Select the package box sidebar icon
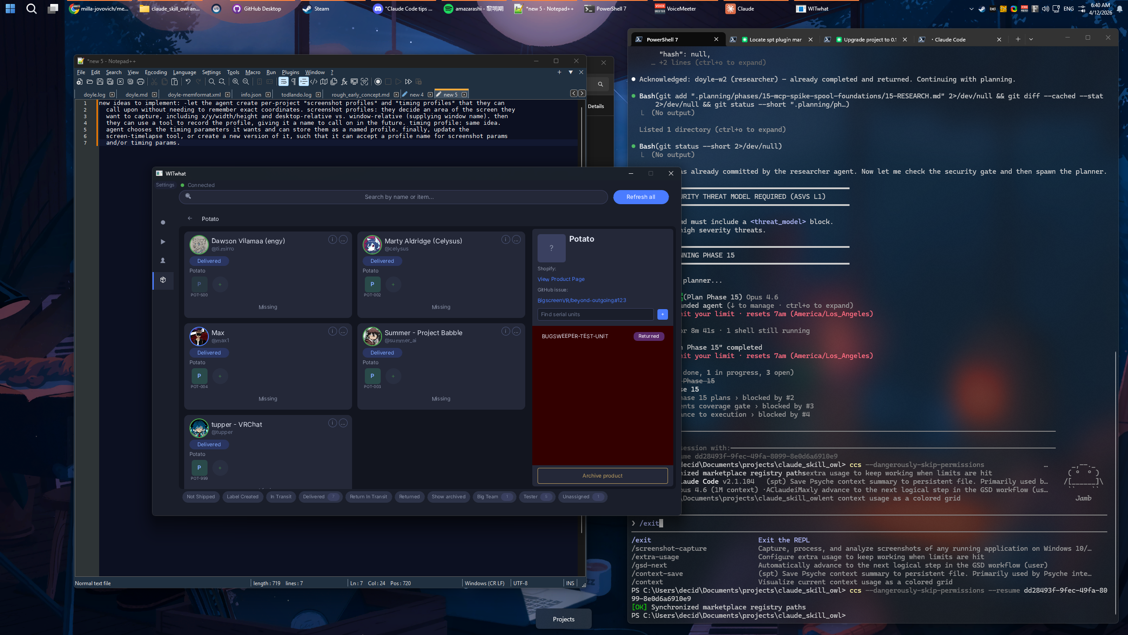 coord(163,280)
